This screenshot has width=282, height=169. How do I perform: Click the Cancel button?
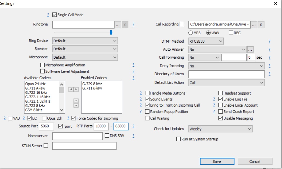pyautogui.click(x=255, y=161)
